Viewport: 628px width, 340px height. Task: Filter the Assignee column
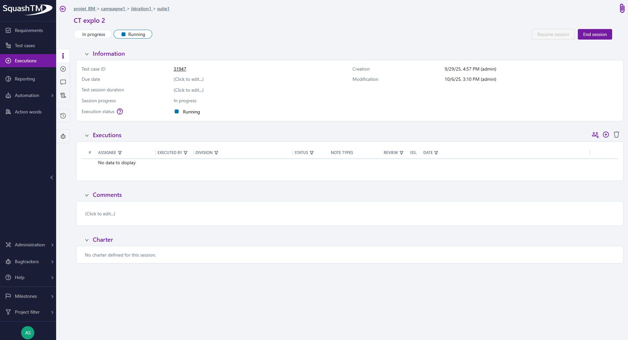[x=120, y=153]
